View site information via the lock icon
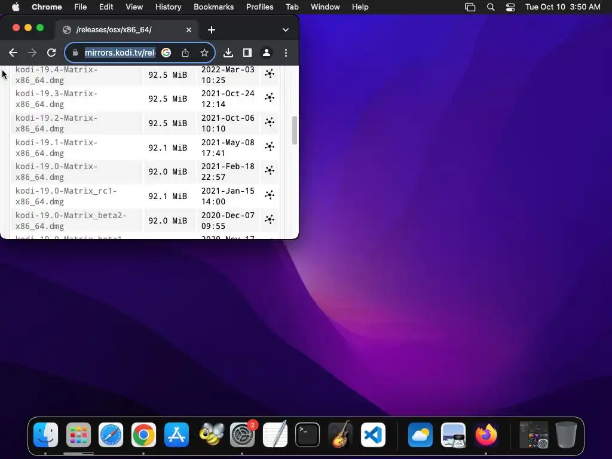 click(x=75, y=53)
